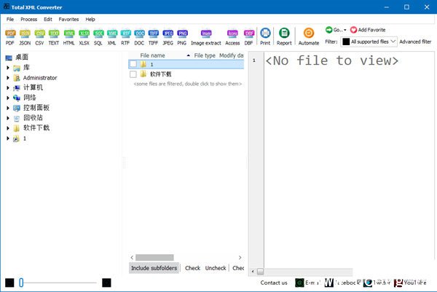Click the Add Favorite button
437x292 pixels.
368,30
